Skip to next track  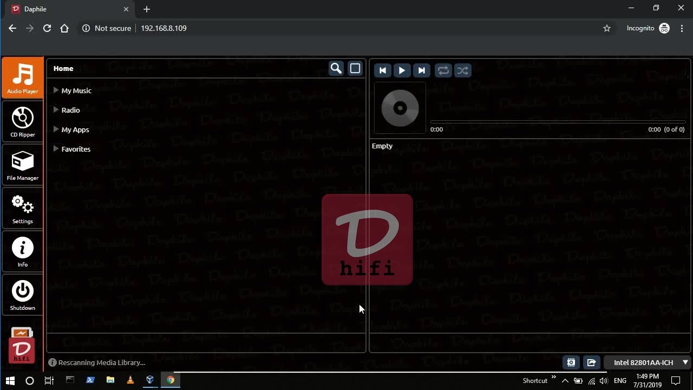422,70
